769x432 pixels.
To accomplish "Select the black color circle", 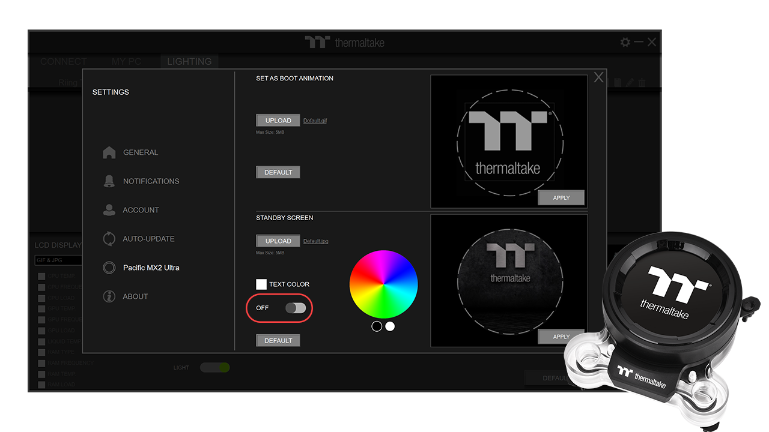I will (377, 326).
